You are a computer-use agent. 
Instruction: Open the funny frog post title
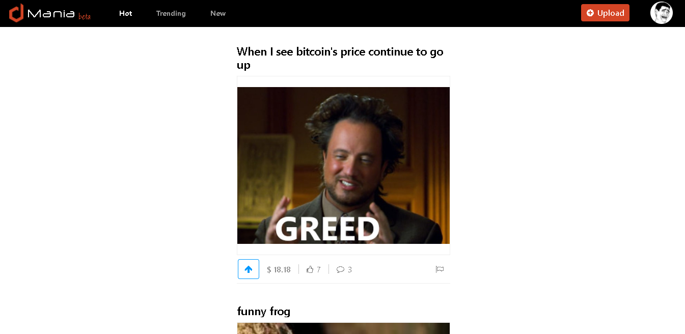(264, 311)
